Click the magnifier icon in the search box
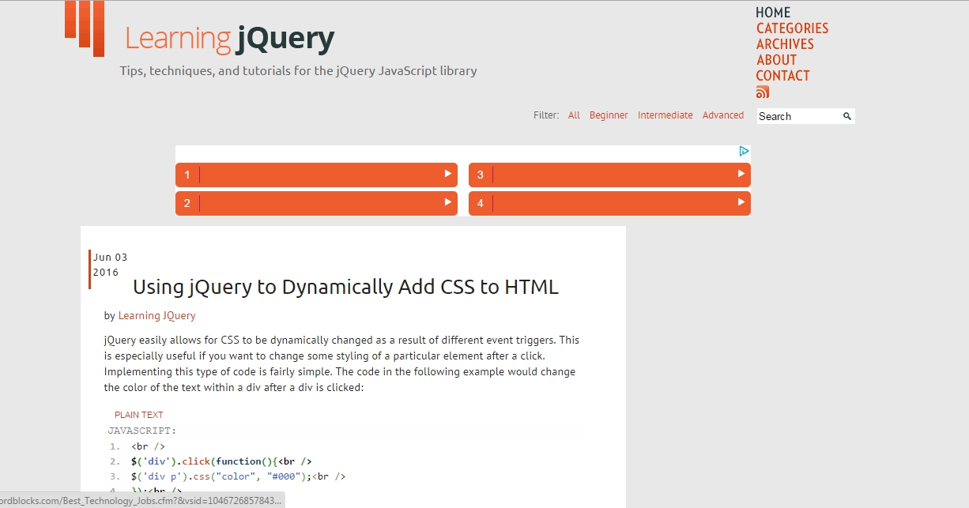 848,115
